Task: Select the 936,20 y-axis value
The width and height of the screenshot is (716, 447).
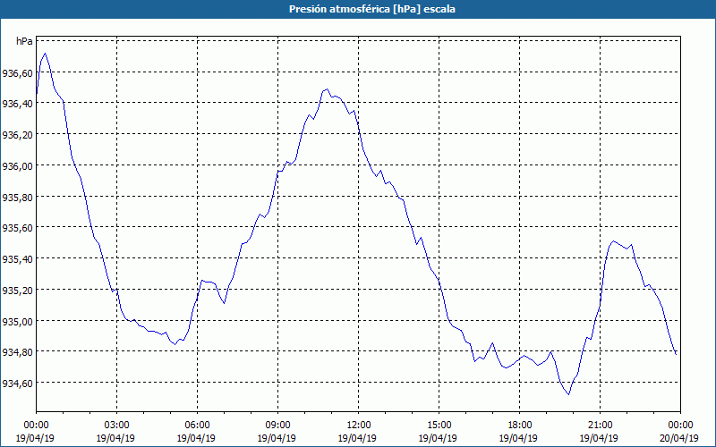Action: [x=18, y=135]
